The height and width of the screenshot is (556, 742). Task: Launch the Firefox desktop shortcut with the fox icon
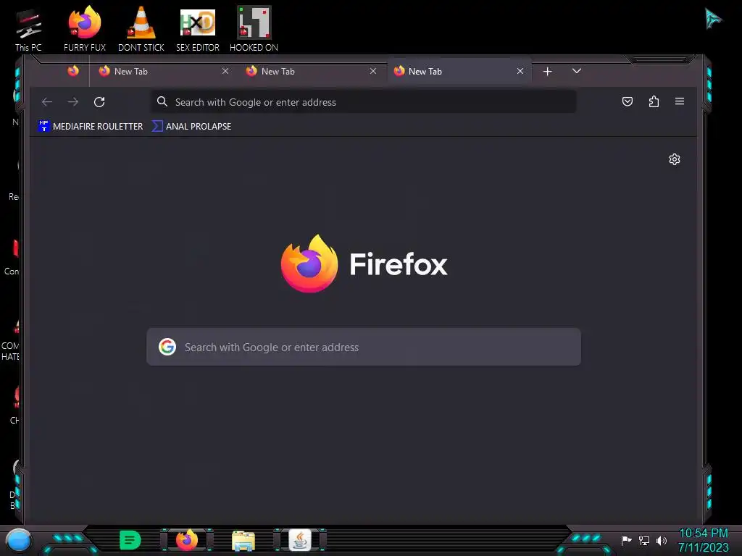coord(85,29)
